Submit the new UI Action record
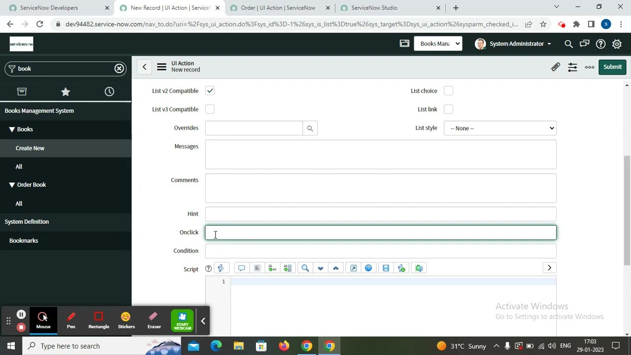631x355 pixels. coord(612,67)
